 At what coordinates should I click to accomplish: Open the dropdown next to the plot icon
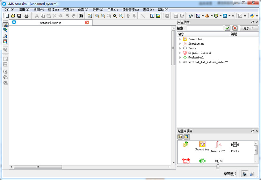click(203, 16)
